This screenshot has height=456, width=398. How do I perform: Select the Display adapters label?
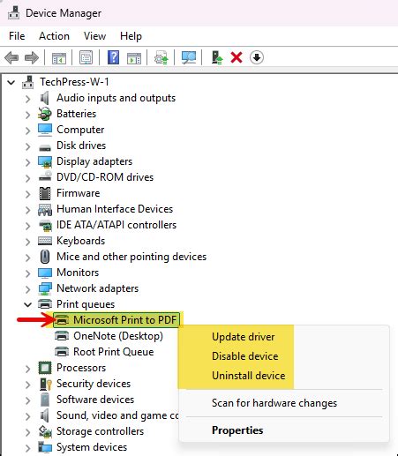(94, 161)
